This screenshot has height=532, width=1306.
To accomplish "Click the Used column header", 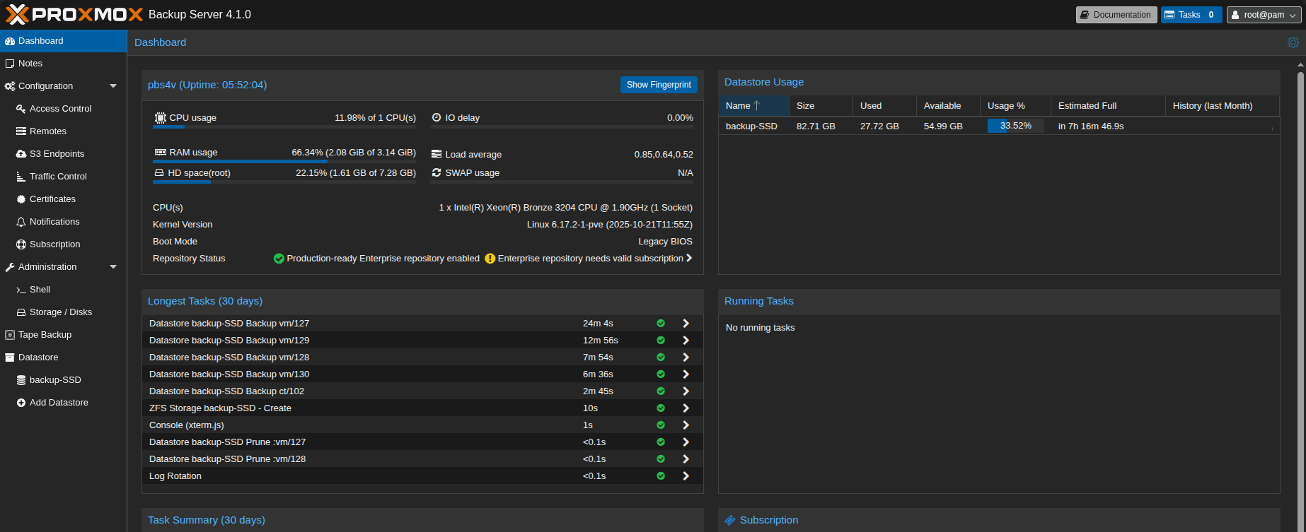I will pyautogui.click(x=884, y=106).
